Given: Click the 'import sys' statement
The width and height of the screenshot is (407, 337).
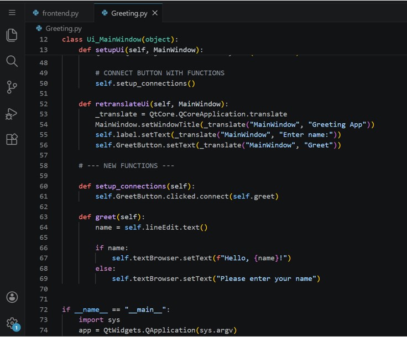Looking at the screenshot, I should click(100, 320).
